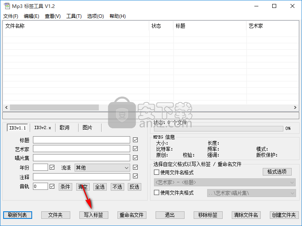
Task: Click the 创建文件夹 button
Action: coord(284,215)
